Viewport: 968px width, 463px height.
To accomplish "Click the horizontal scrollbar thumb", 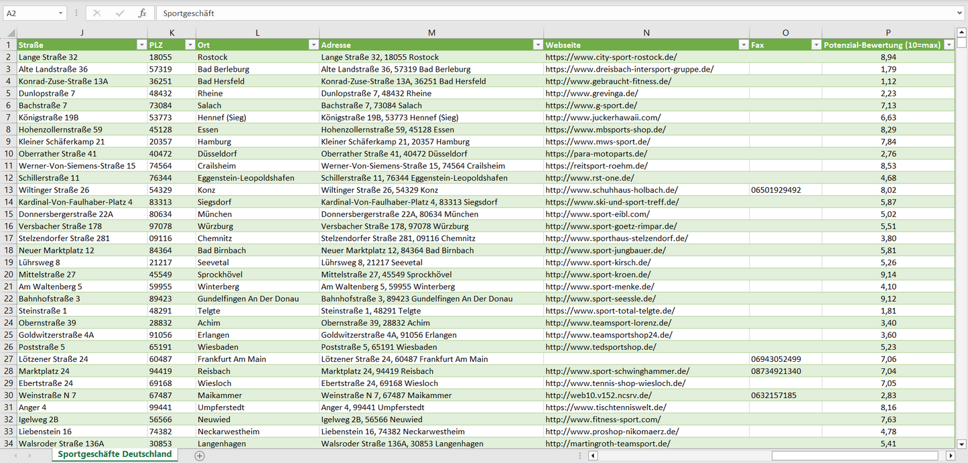I will pyautogui.click(x=855, y=456).
